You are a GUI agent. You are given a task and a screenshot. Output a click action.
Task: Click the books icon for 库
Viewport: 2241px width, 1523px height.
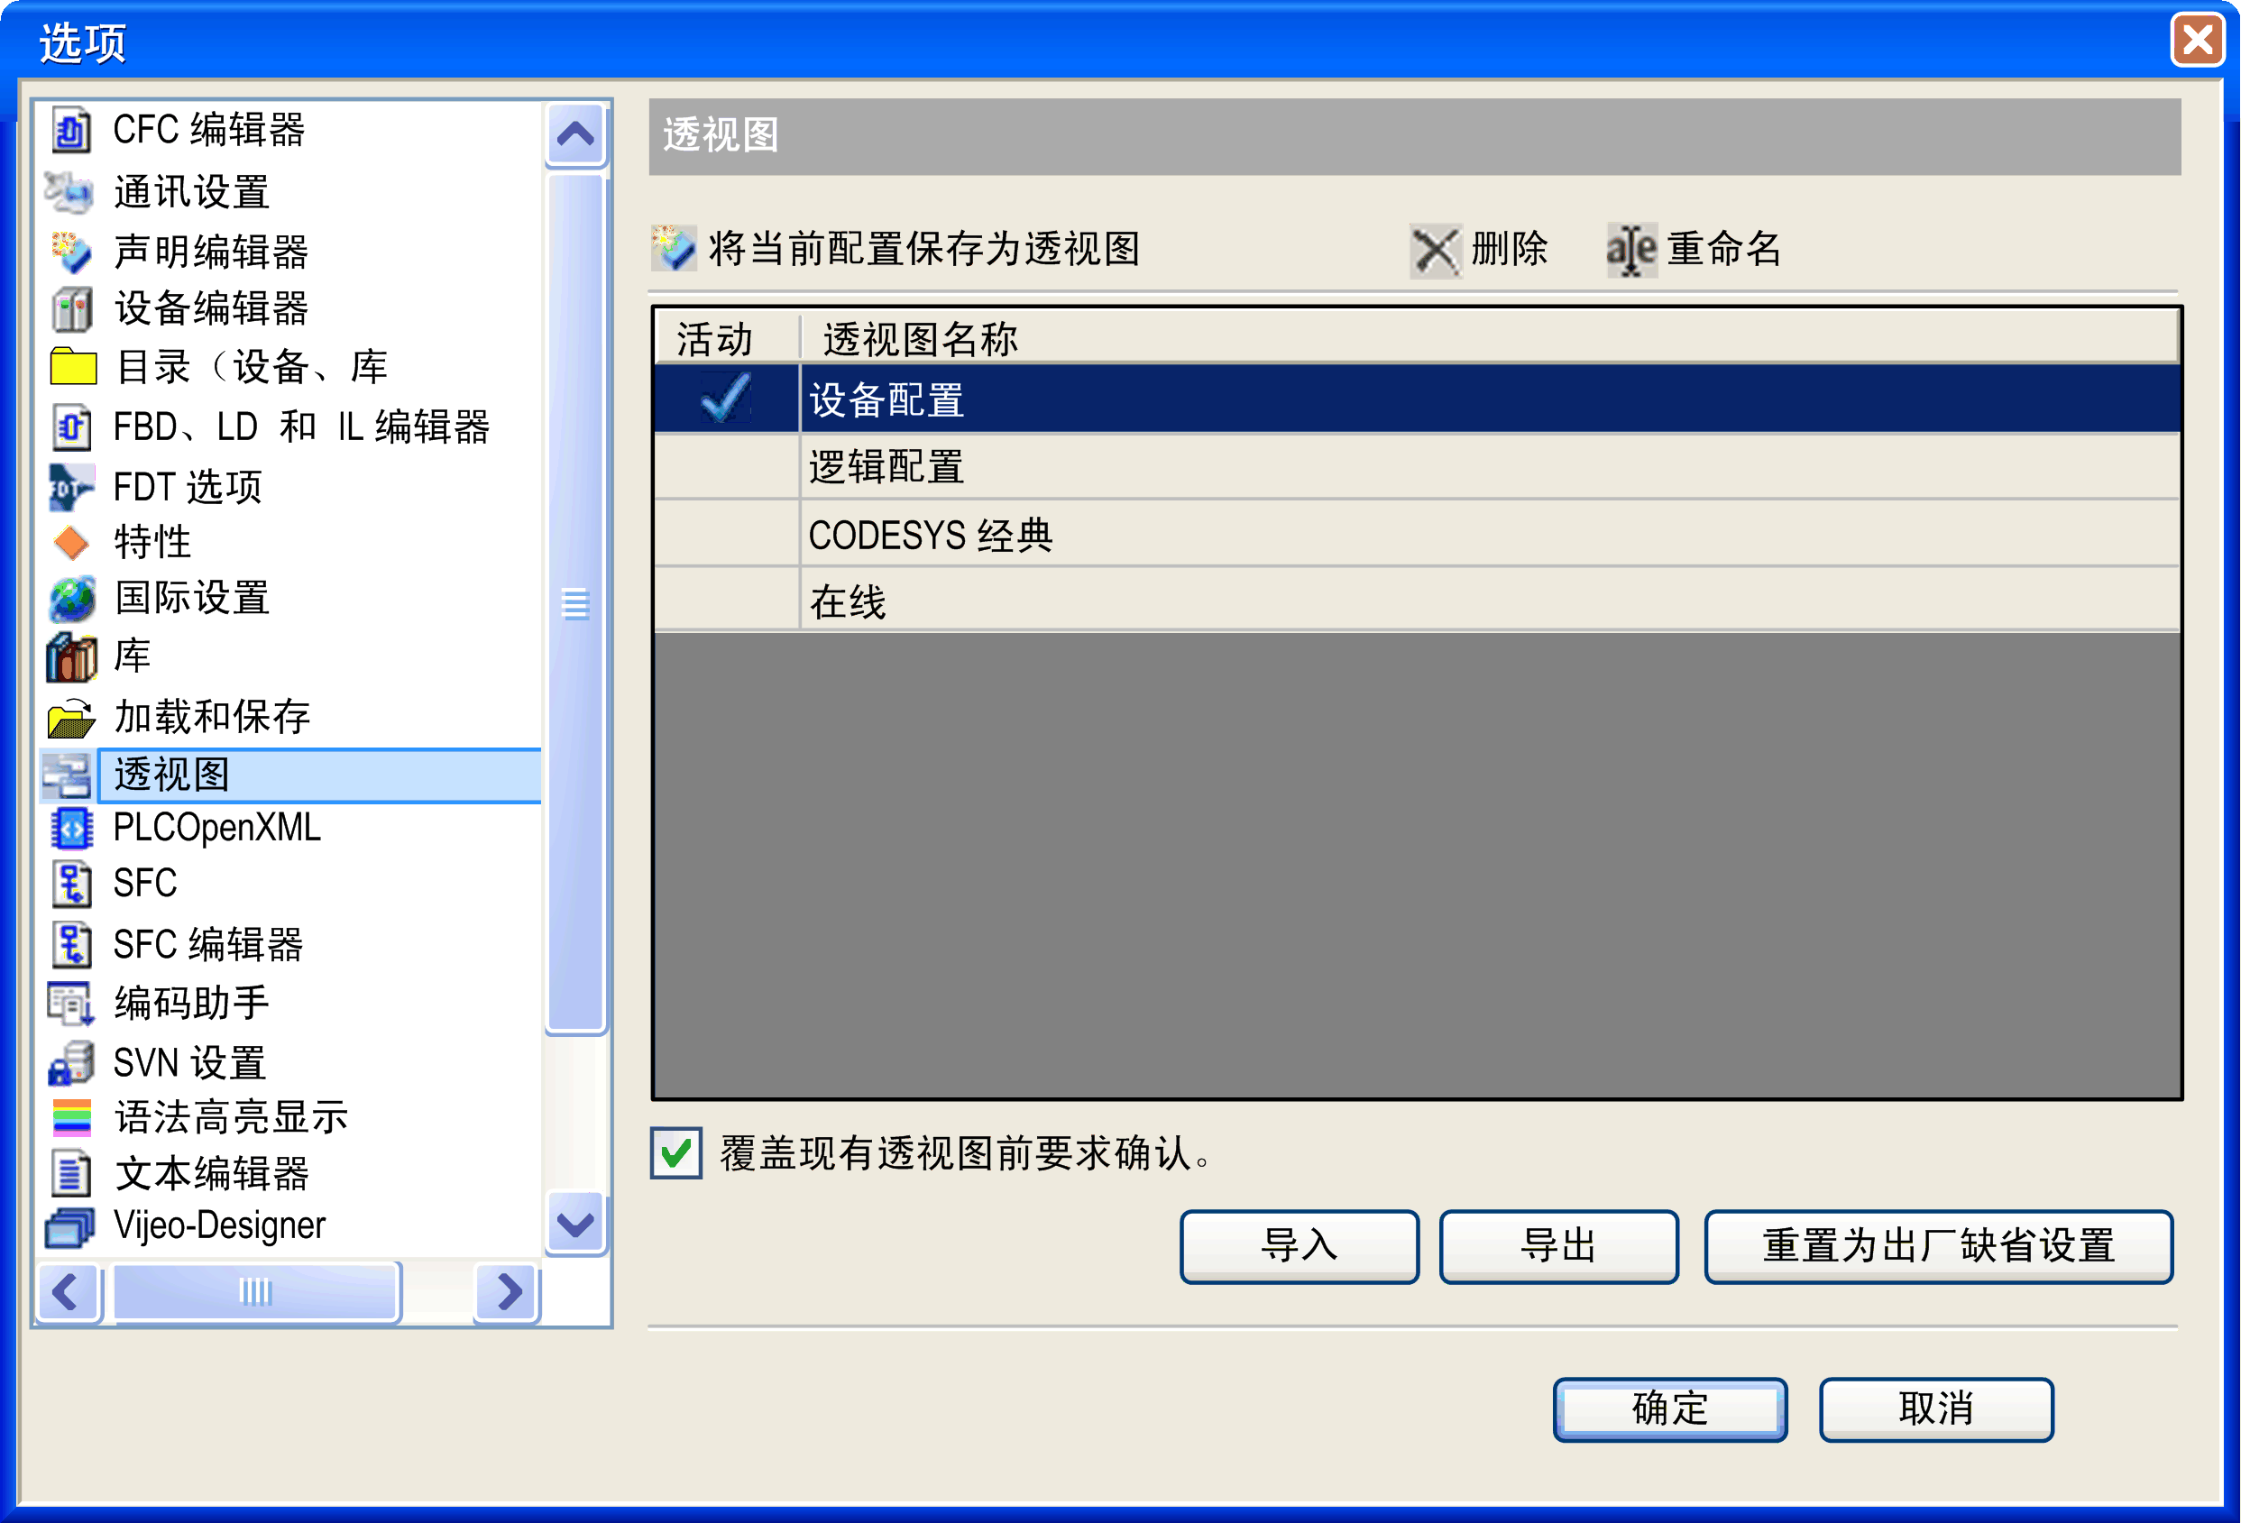71,657
